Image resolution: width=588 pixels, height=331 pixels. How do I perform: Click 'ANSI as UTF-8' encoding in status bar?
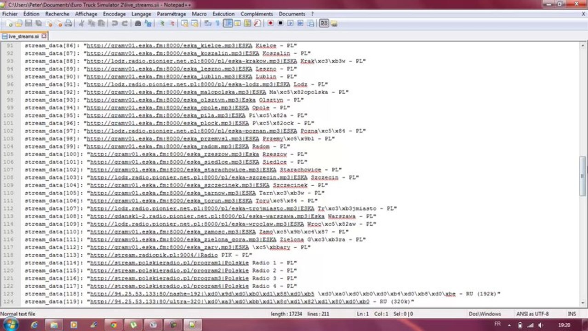tap(533, 314)
